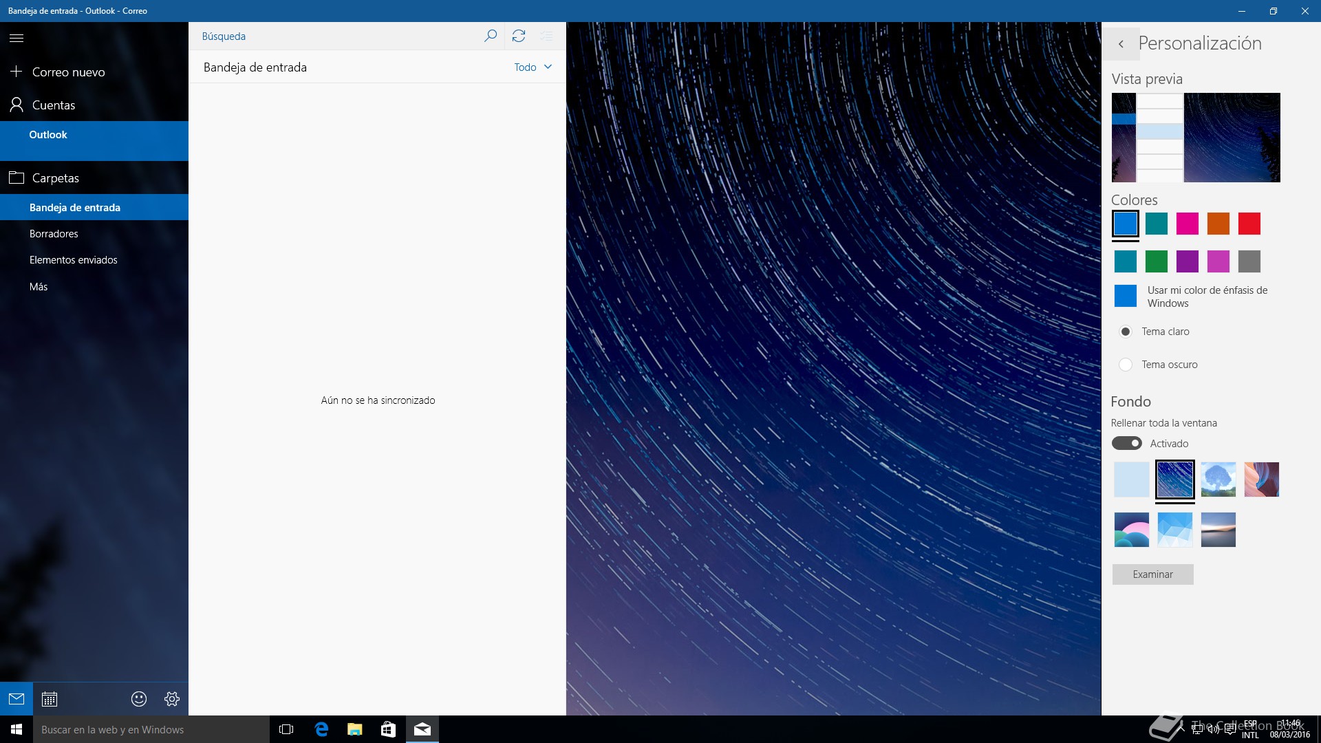Choose the blue tree background thumbnail
Viewport: 1321px width, 743px height.
coord(1218,480)
